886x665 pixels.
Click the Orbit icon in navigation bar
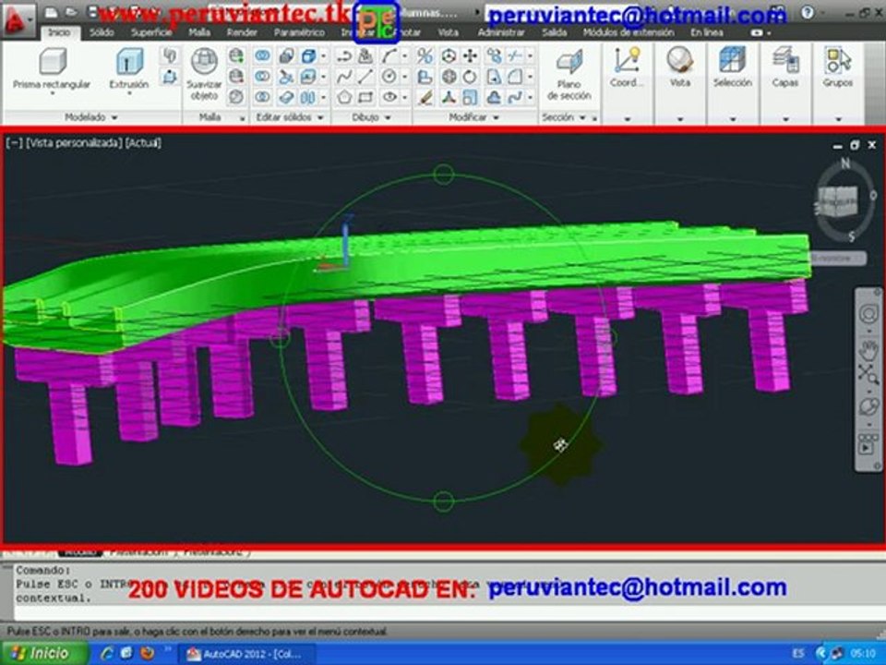[x=868, y=406]
